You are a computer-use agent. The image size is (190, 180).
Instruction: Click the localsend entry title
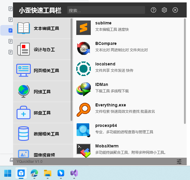coord(105,64)
